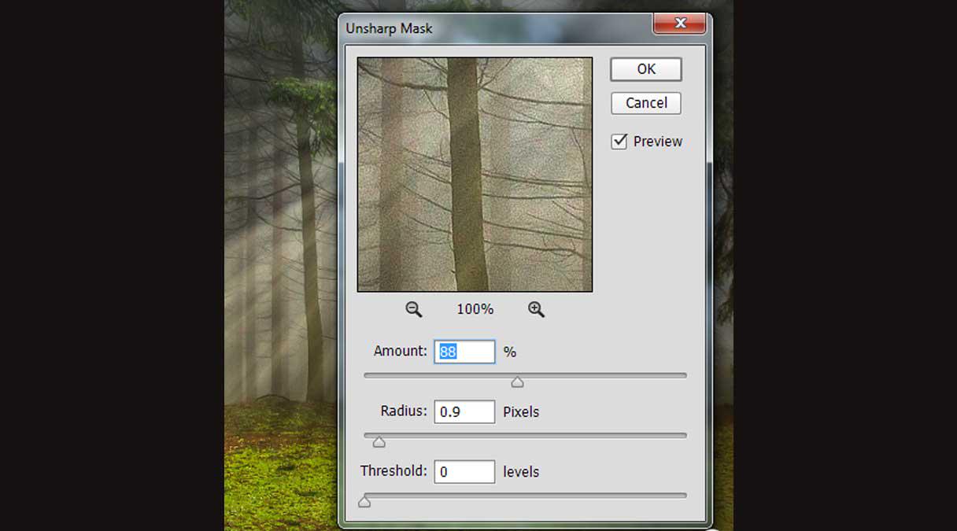Zoom out the Unsharp Mask preview
Viewport: 957px width, 531px height.
[x=414, y=310]
